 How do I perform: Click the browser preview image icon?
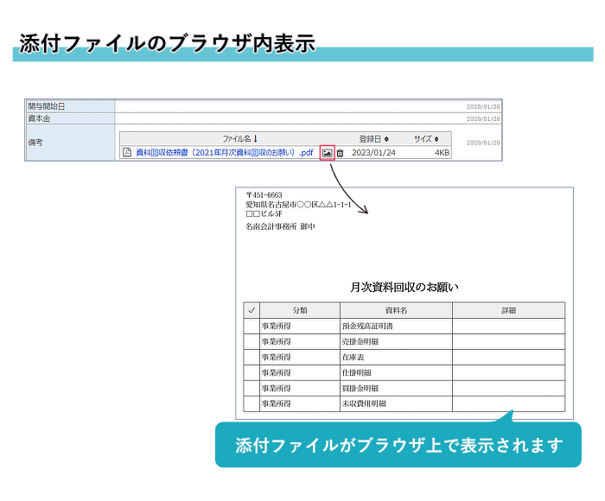(x=327, y=153)
